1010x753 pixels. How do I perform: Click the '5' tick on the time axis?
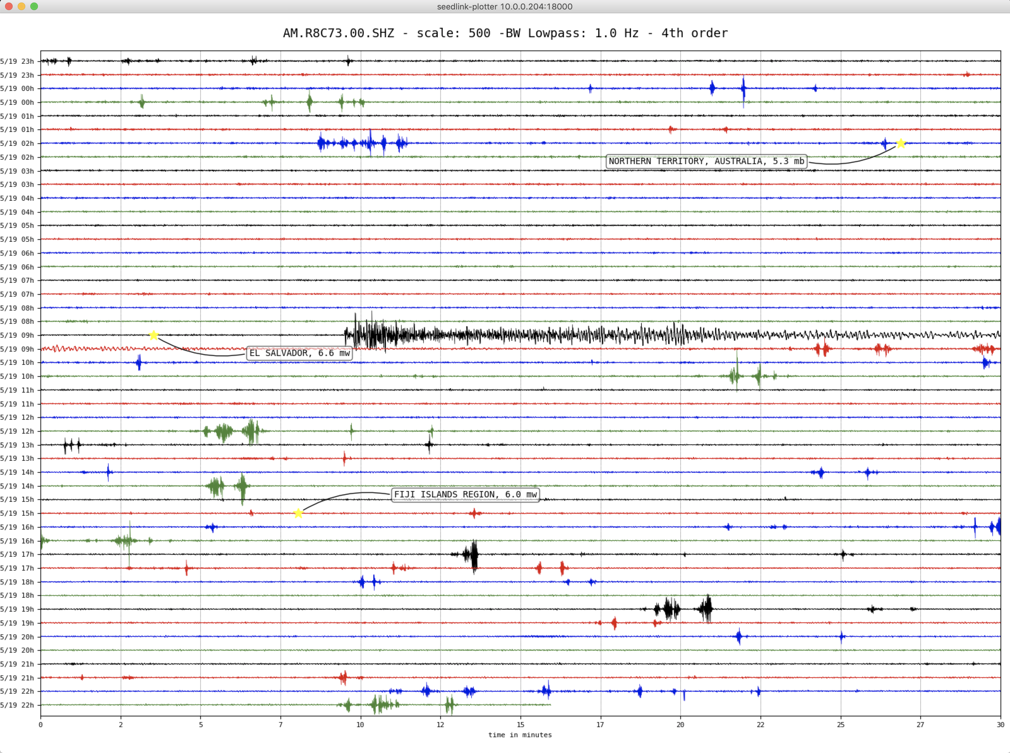coord(201,725)
